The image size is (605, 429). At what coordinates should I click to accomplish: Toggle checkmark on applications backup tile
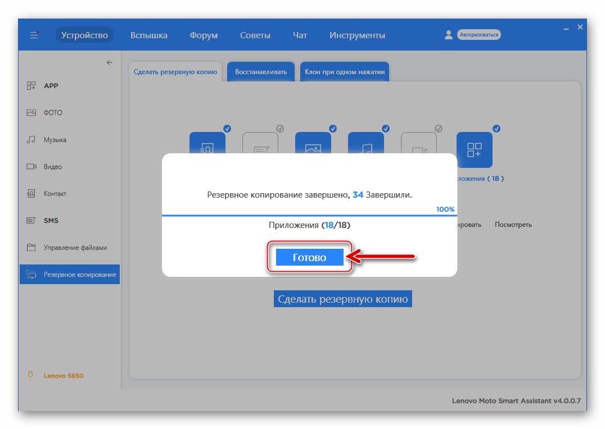(496, 129)
